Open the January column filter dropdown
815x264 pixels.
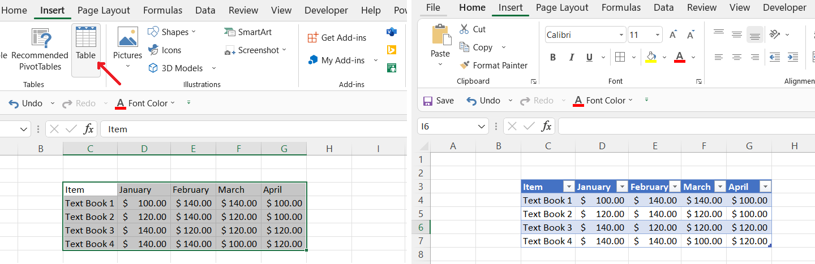tap(621, 187)
